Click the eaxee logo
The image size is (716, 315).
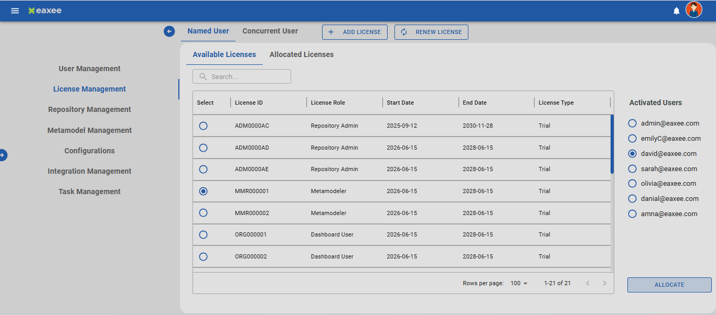(45, 10)
